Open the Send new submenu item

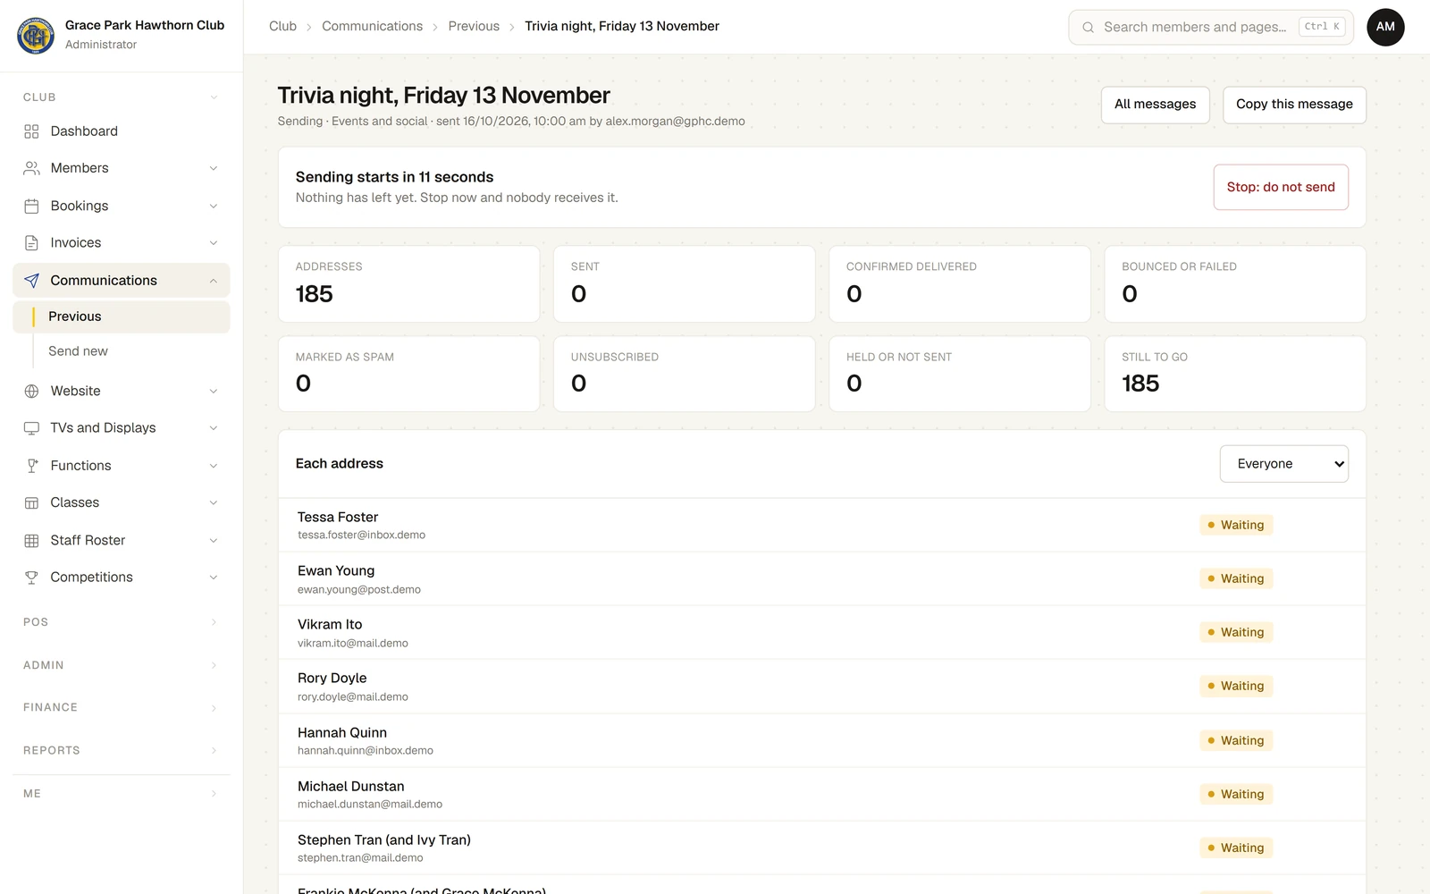click(121, 351)
